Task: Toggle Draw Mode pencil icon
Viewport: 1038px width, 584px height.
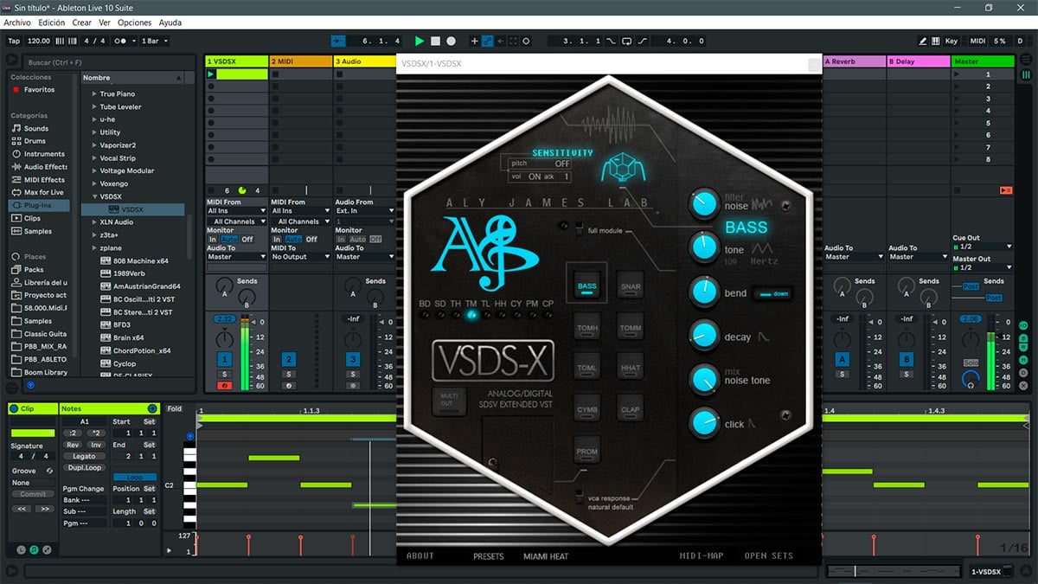Action: coord(923,41)
